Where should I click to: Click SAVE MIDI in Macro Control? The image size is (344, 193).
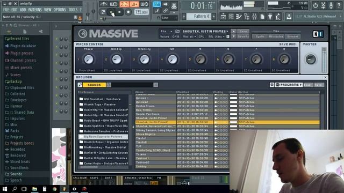tap(288, 44)
